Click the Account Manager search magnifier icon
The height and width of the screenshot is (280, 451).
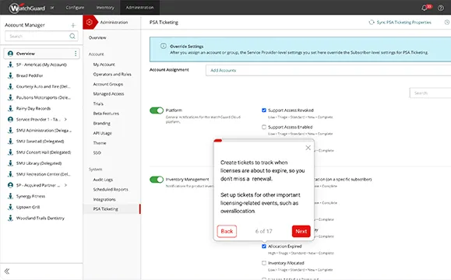click(x=72, y=37)
